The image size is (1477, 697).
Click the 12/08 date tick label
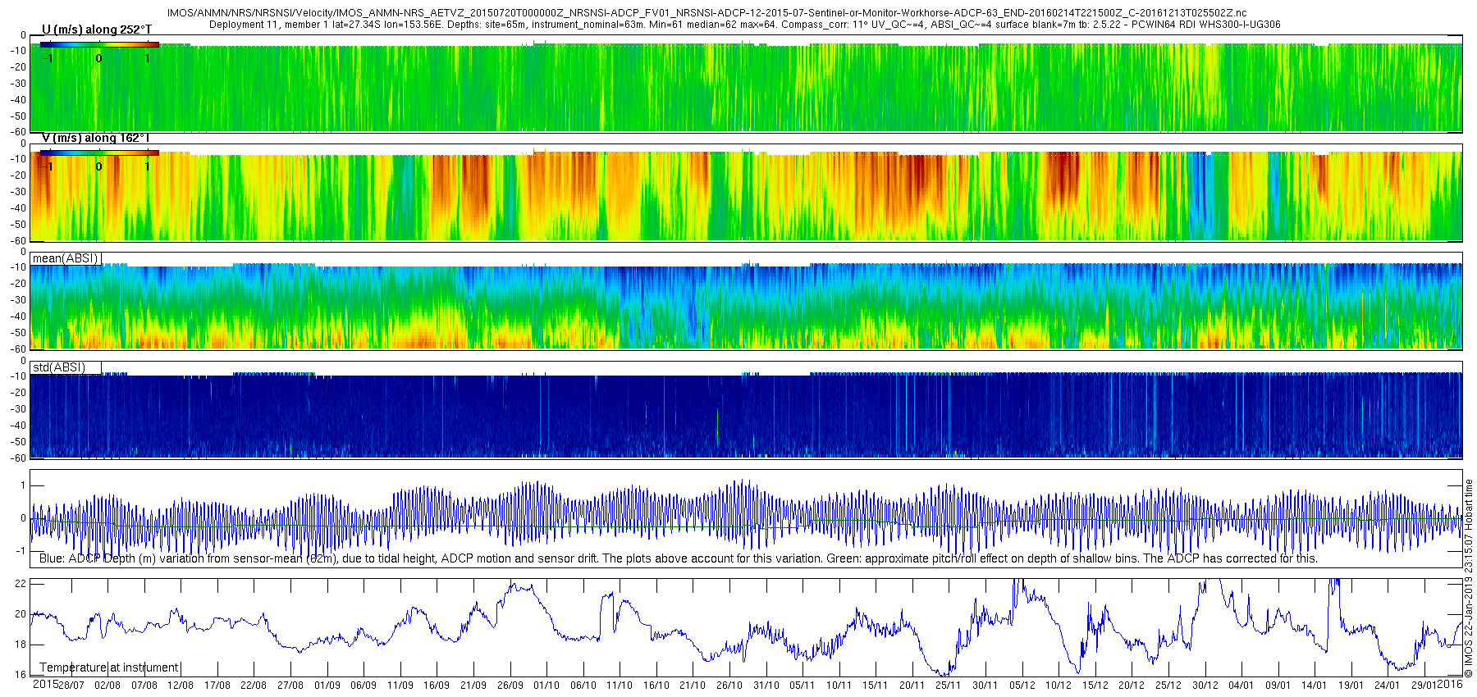181,686
